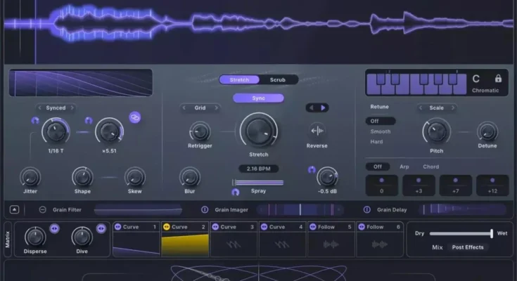Collapse panel with the up-arrow box icon
Viewport: 517px width, 281px height.
[14, 209]
